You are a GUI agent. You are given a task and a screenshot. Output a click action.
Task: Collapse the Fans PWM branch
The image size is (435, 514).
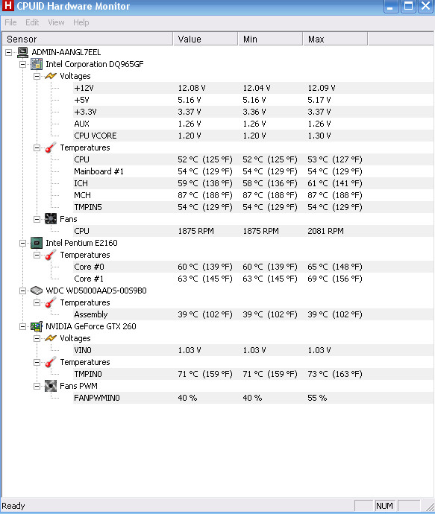pyautogui.click(x=37, y=386)
